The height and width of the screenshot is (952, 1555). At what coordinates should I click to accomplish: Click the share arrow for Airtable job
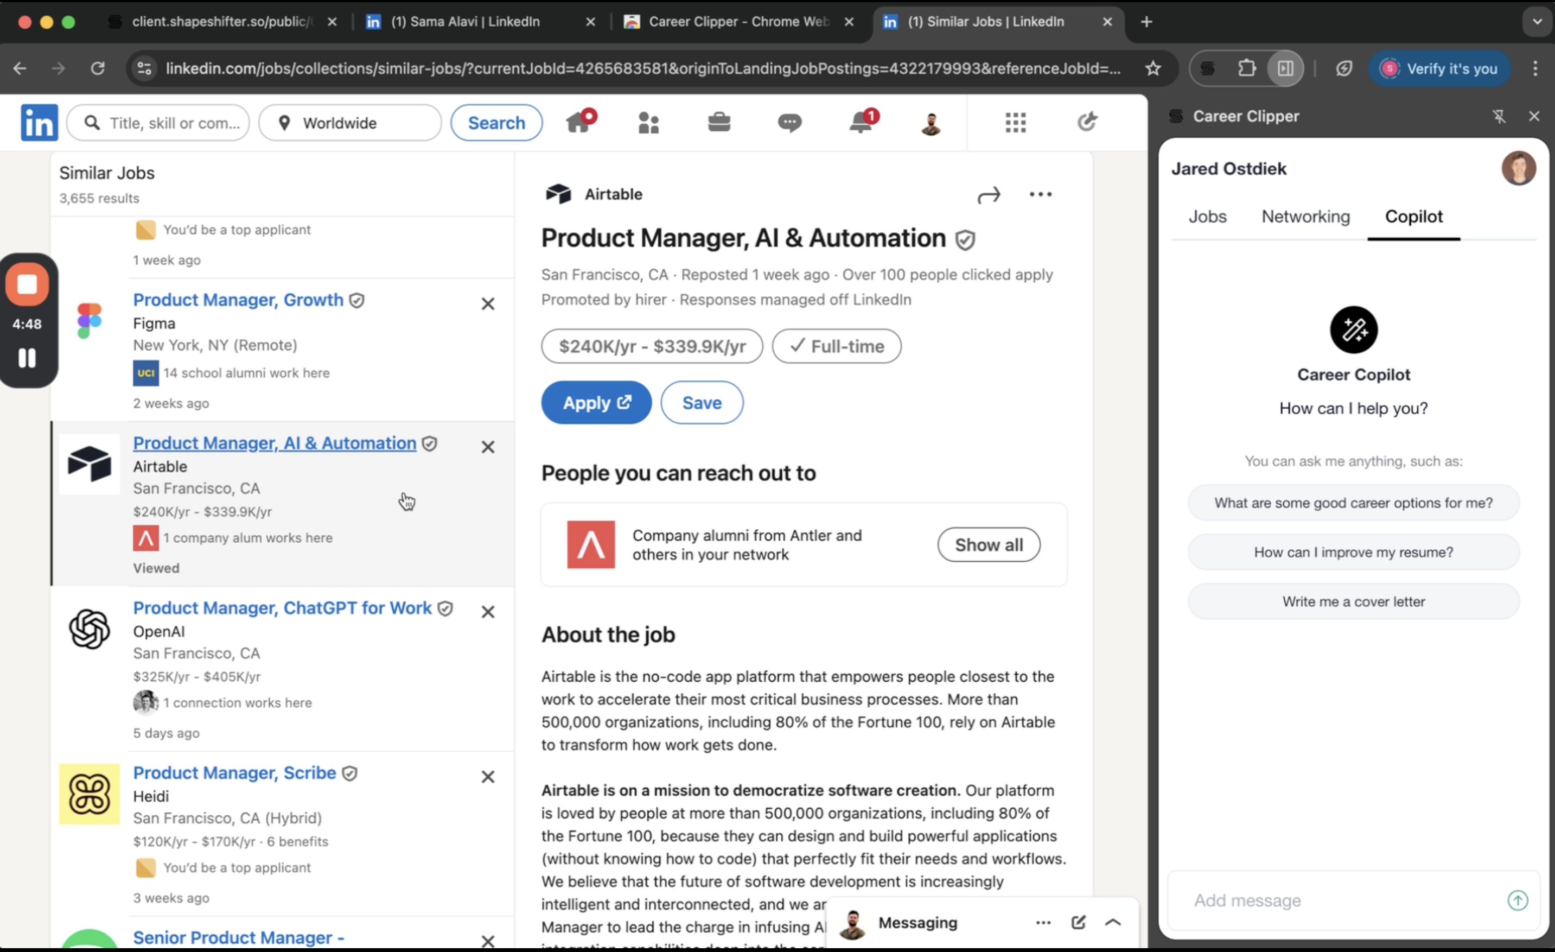click(988, 195)
